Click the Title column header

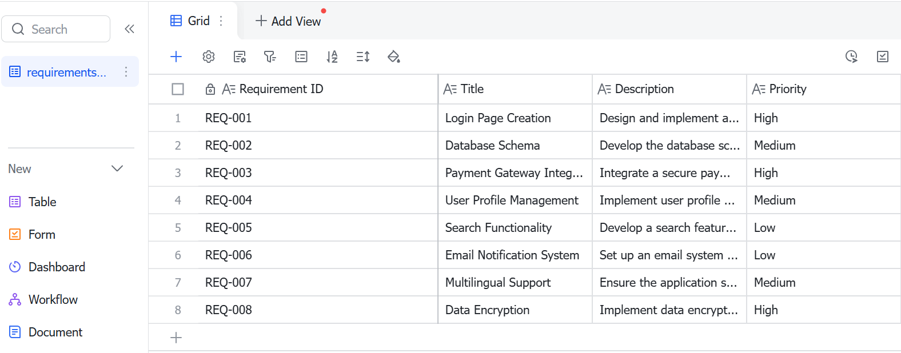pyautogui.click(x=515, y=89)
